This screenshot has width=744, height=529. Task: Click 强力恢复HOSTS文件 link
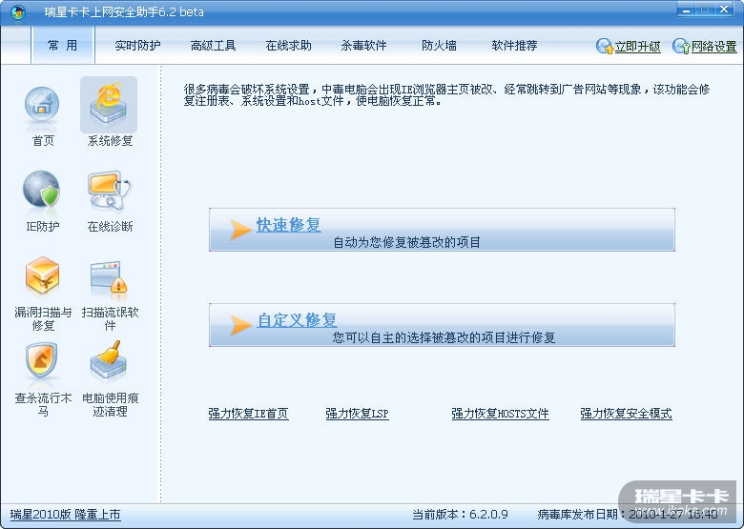500,414
